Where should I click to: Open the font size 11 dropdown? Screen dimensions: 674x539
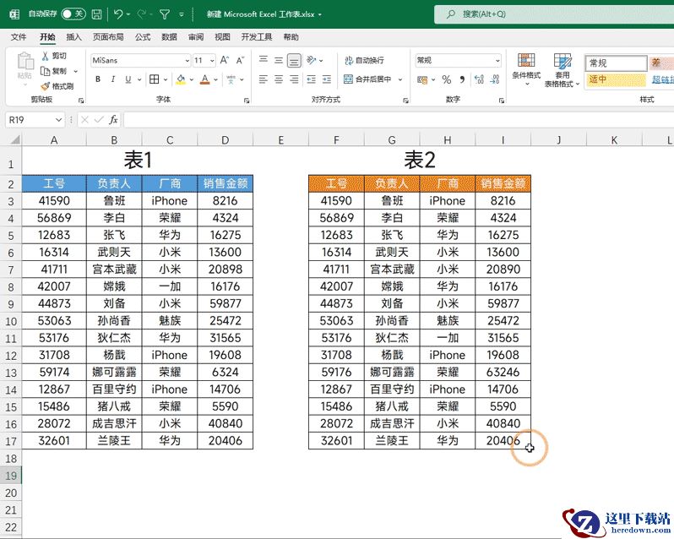coord(212,61)
